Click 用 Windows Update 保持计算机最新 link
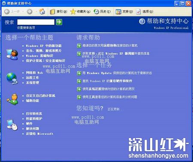Viewport: 193px width, 162px height. click(117, 73)
